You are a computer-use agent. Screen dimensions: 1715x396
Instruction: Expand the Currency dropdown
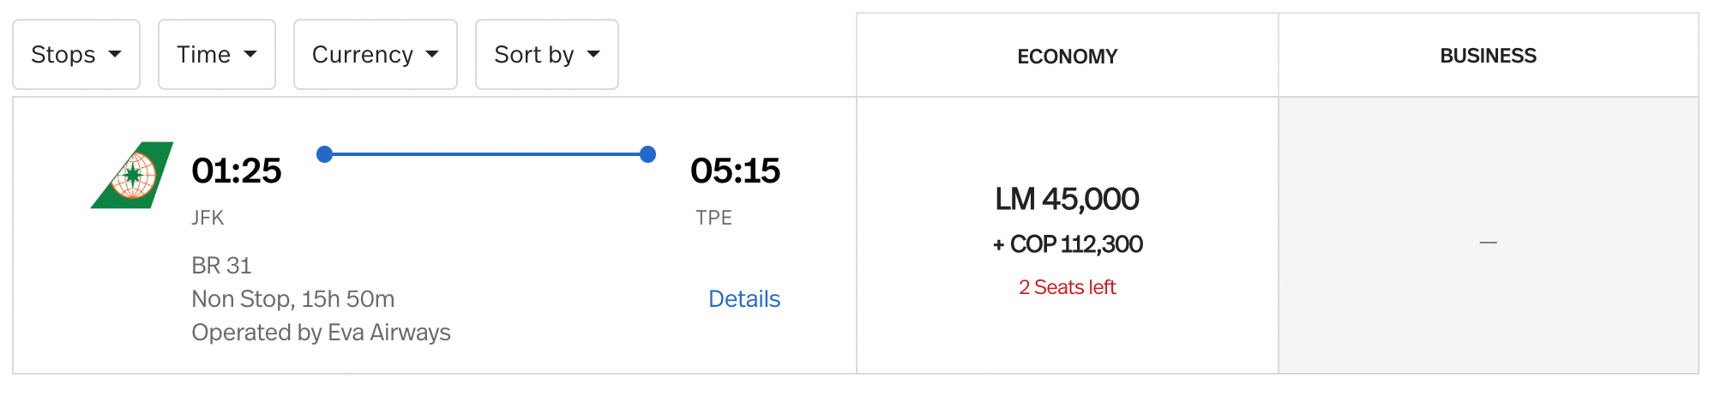coord(376,55)
